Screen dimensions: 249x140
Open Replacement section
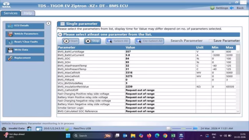(x=25, y=58)
